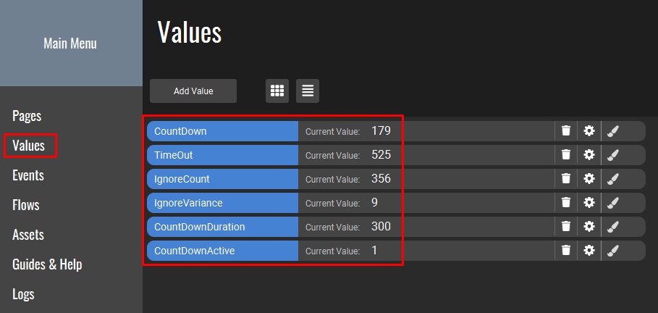Open settings gear for CountDown value
The width and height of the screenshot is (658, 313).
point(589,131)
